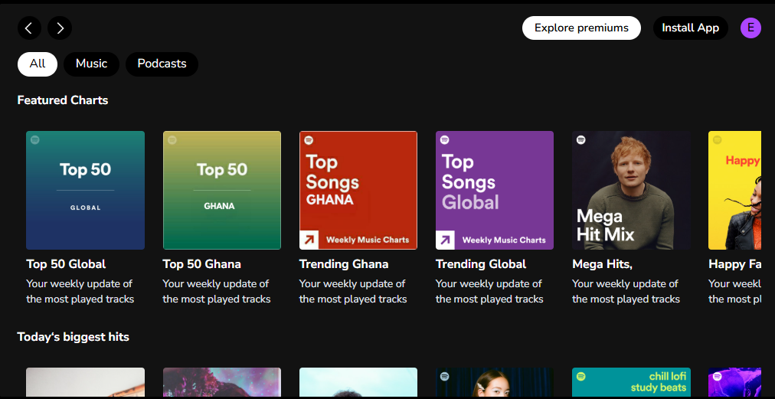Go forward with the right arrow button
Screen dimensions: 775x399
tap(60, 28)
